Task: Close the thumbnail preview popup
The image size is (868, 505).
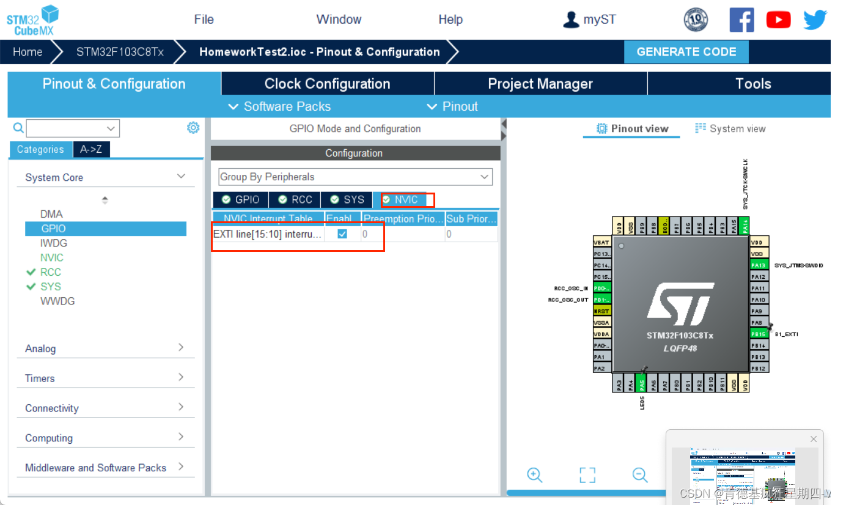Action: click(813, 439)
